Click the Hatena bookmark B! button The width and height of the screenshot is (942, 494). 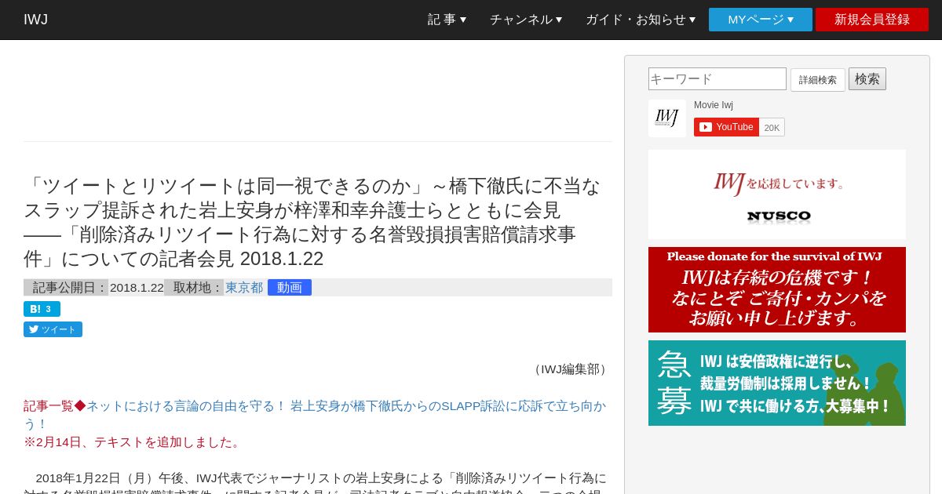[x=42, y=309]
